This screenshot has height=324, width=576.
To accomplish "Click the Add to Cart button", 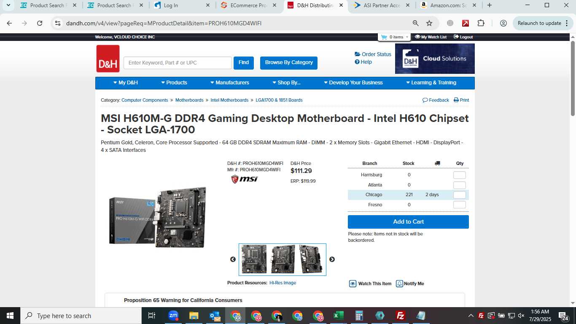I will click(x=408, y=222).
